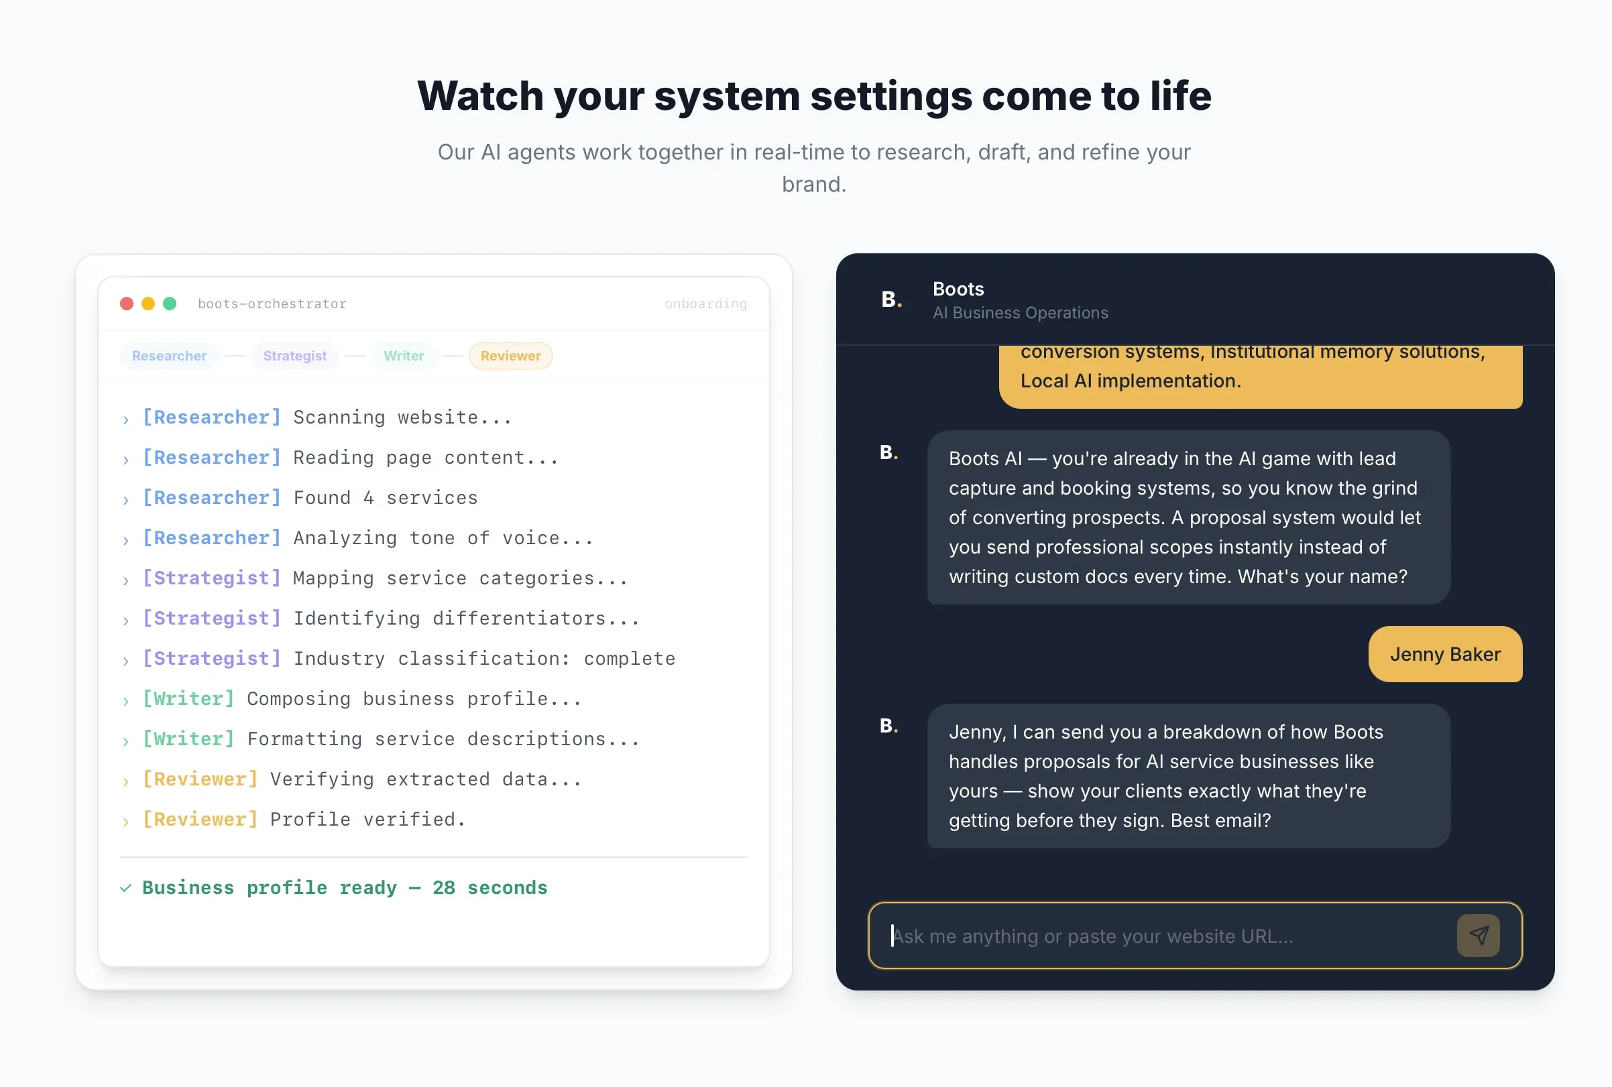The width and height of the screenshot is (1612, 1087).
Task: Click the Local AI implementation yellow bubble
Action: tap(1261, 377)
